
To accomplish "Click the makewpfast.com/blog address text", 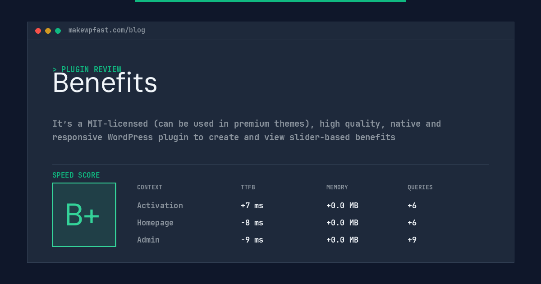I will pyautogui.click(x=107, y=30).
